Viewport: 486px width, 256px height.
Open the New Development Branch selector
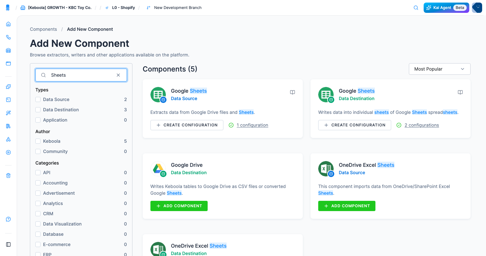(178, 8)
